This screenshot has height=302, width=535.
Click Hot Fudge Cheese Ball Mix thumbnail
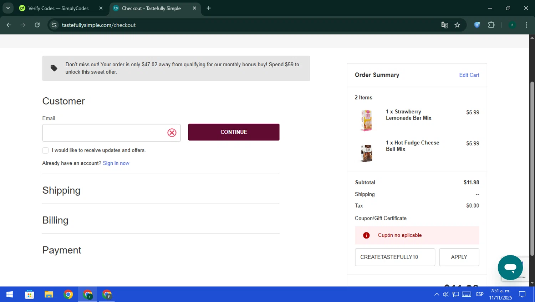366,153
